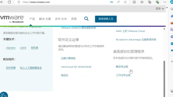The width and height of the screenshot is (173, 97).
Task: Click the VMware by Broadcom logo
Action: [x=12, y=19]
